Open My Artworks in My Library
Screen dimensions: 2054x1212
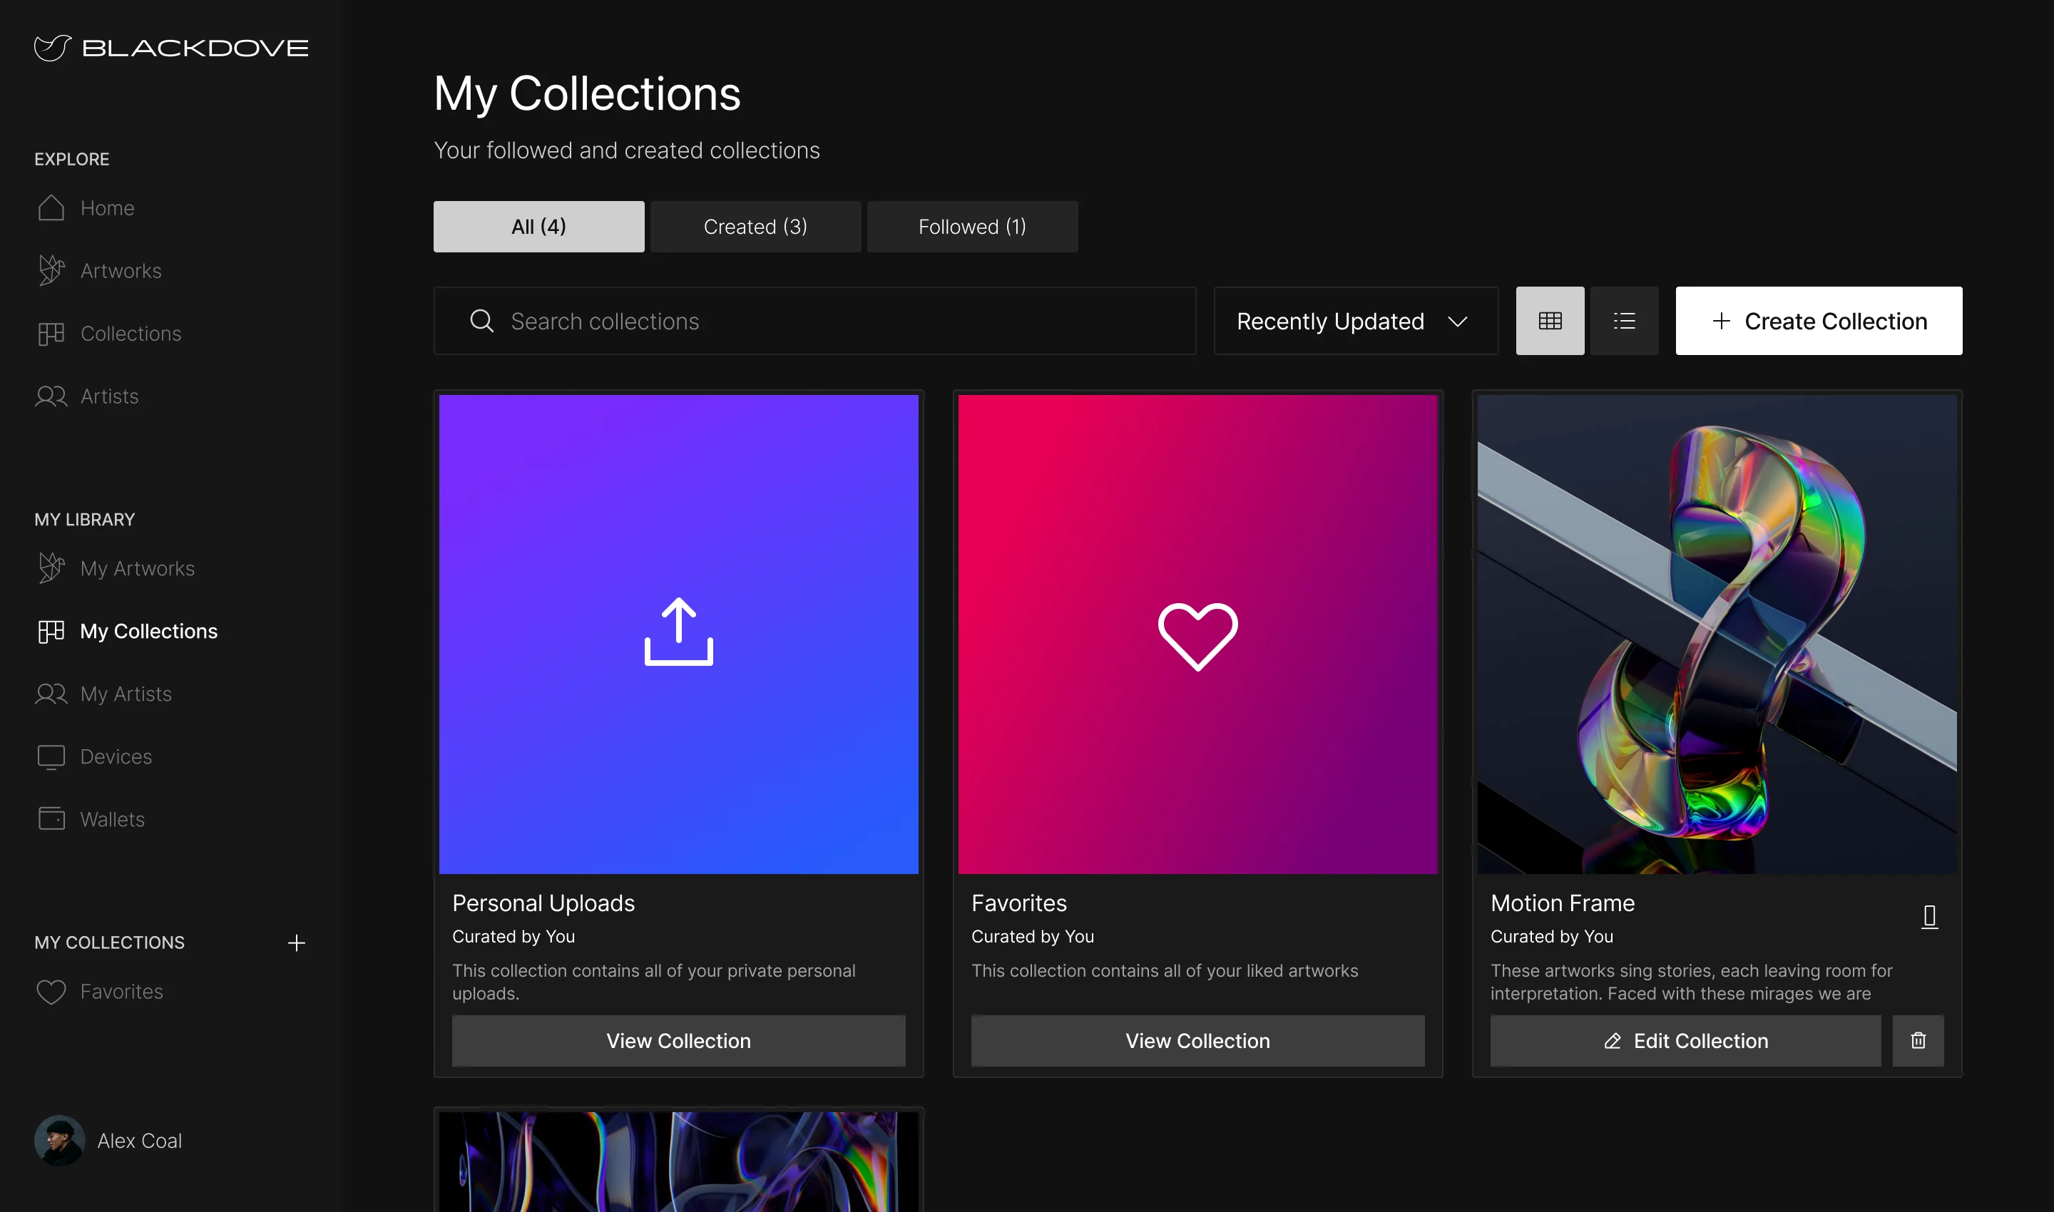pyautogui.click(x=116, y=568)
